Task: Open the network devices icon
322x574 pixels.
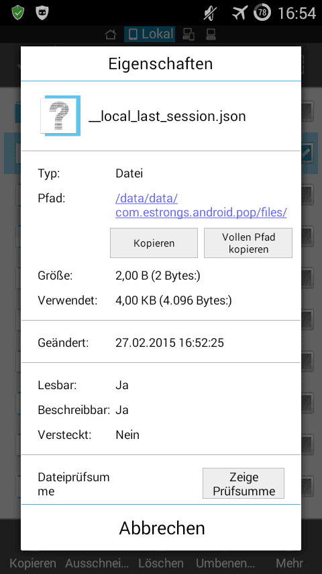Action: 189,34
